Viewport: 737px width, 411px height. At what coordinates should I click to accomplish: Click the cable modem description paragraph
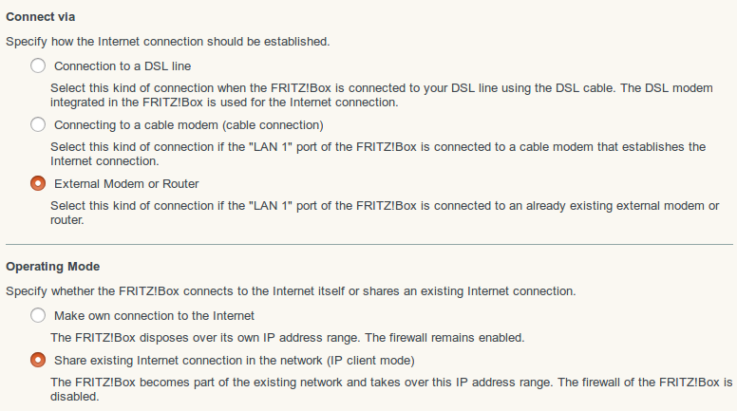click(377, 154)
